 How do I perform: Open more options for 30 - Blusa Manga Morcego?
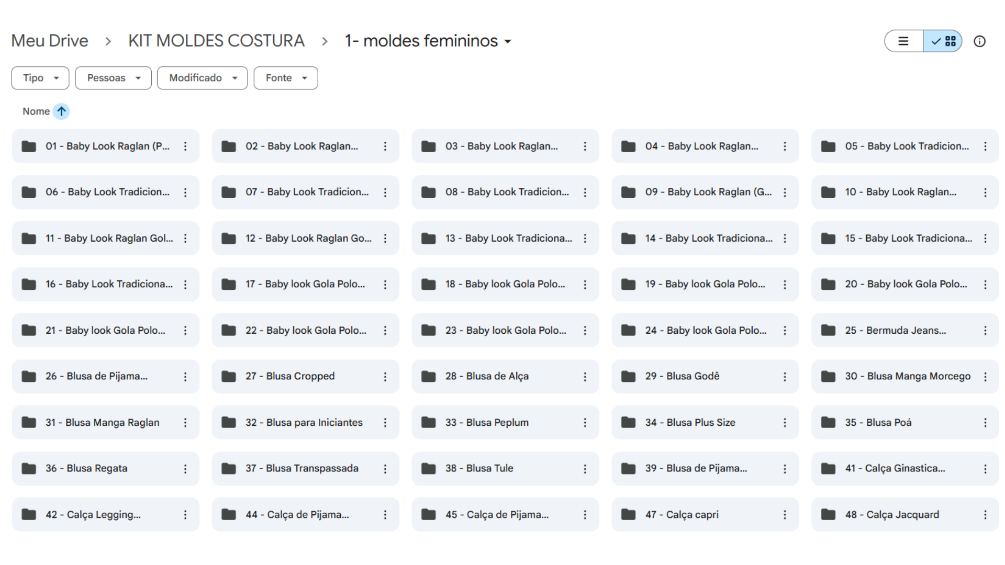pyautogui.click(x=985, y=377)
